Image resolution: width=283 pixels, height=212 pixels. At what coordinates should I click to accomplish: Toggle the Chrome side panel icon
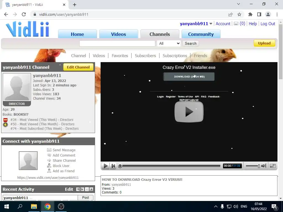259,14
